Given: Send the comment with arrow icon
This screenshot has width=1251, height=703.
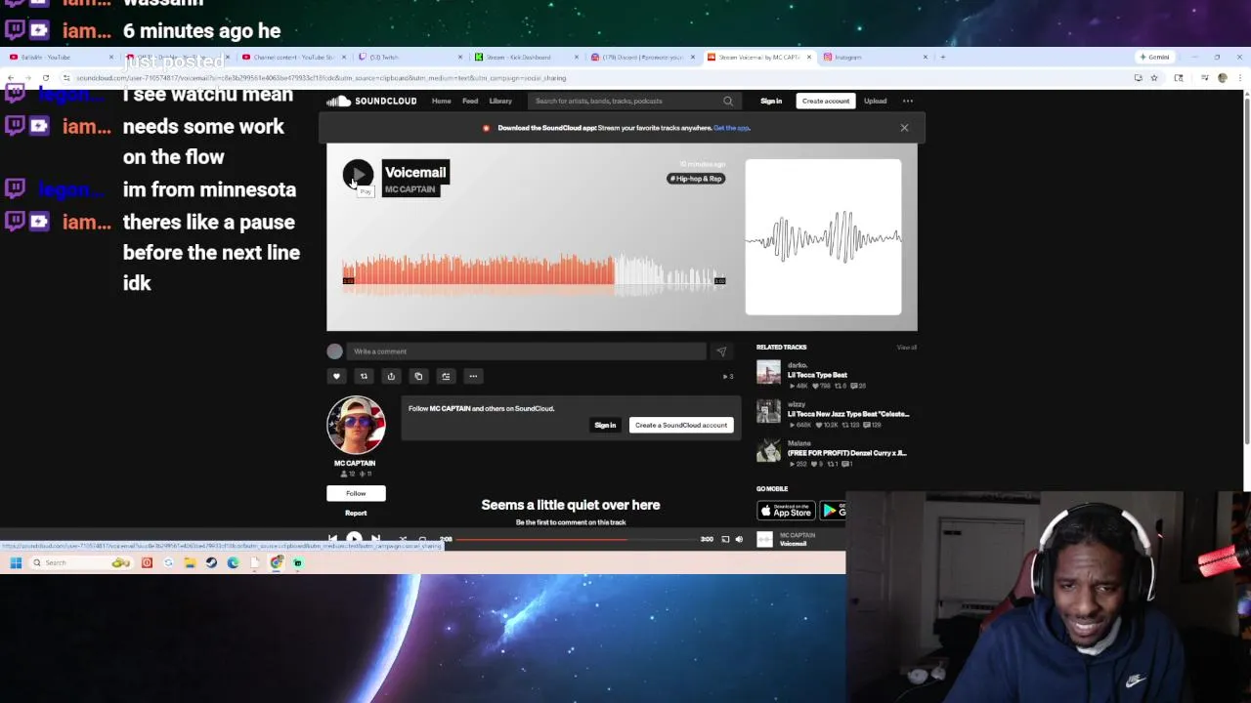Looking at the screenshot, I should 721,351.
